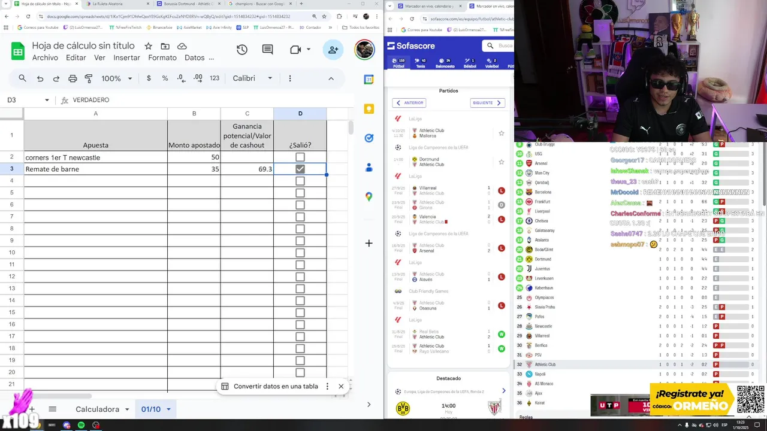Favorite the Athletic Club vs Mallorca match

502,133
